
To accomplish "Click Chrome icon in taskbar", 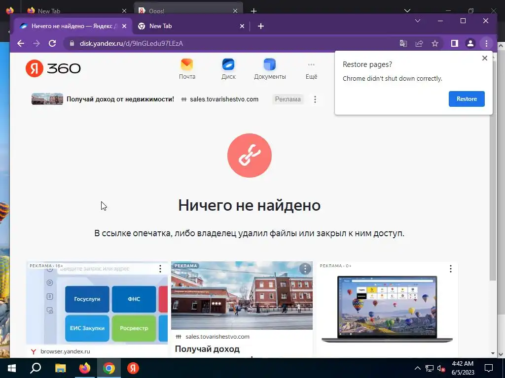I will point(109,368).
